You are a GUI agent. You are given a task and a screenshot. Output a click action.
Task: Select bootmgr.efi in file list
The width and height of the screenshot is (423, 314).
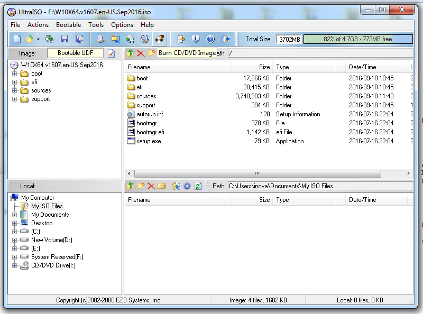pyautogui.click(x=150, y=132)
